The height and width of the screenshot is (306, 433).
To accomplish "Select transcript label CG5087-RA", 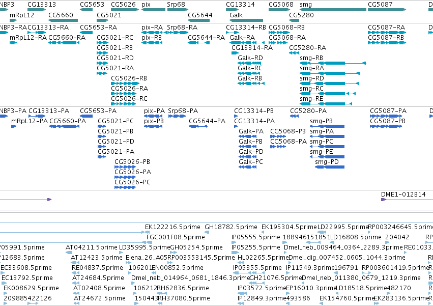I will [x=386, y=27].
